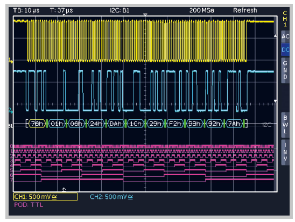
Task: Select the decoded 76h address frame
Action: click(37, 124)
